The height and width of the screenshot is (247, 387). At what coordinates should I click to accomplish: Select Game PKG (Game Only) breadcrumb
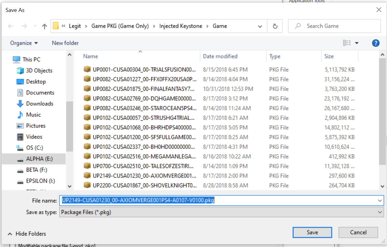click(120, 26)
